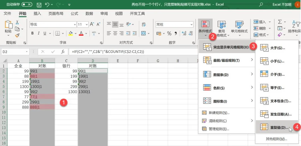
Task: Toggle Italic formatting
Action: point(38,33)
